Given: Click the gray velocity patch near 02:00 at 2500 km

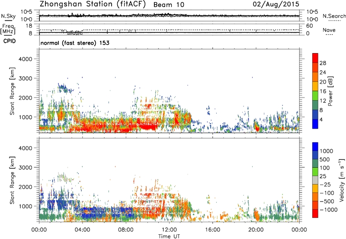Looking at the screenshot, I should tap(63, 177).
